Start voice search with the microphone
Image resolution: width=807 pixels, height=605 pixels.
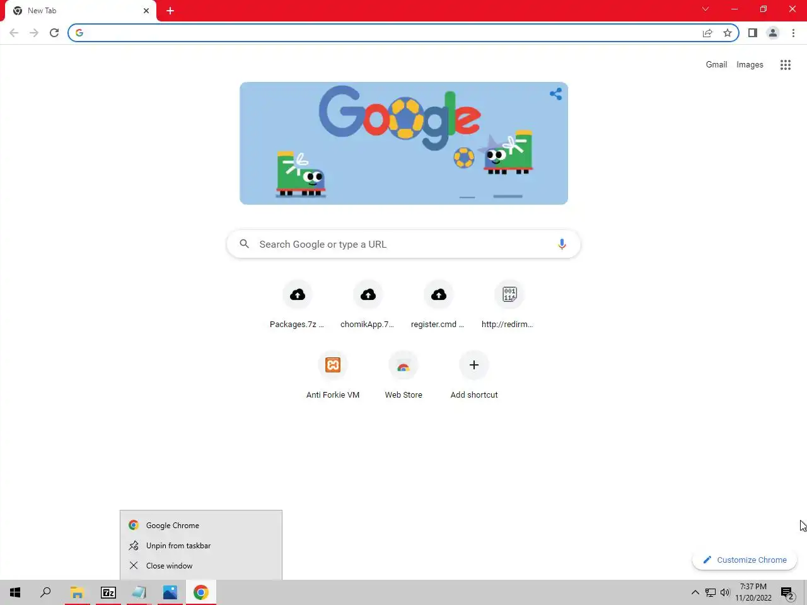click(562, 244)
